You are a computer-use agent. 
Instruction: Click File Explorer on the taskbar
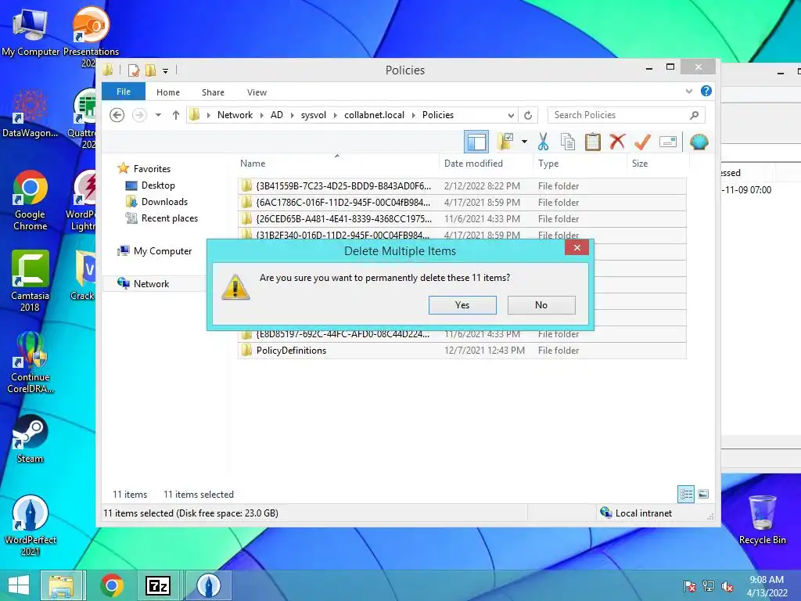61,585
